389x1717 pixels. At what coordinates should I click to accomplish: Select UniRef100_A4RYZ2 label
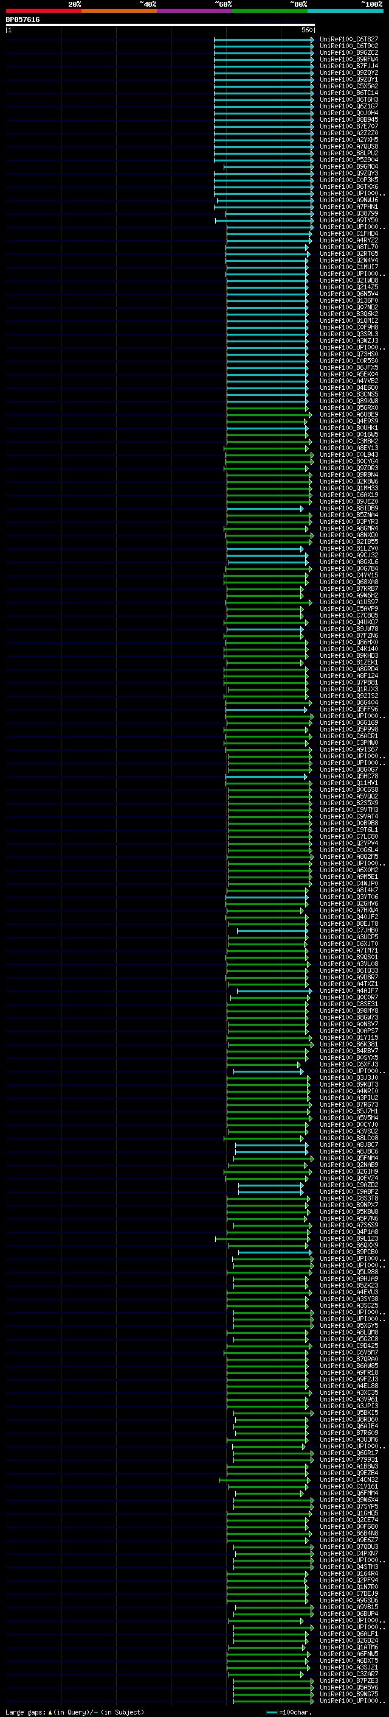[349, 240]
